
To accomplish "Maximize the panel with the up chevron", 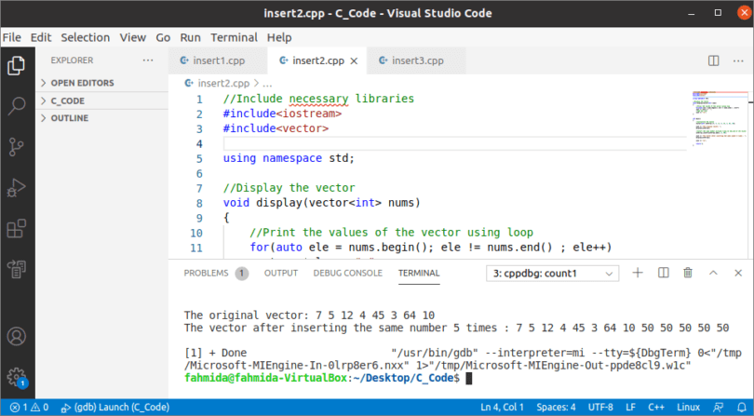I will (x=712, y=273).
